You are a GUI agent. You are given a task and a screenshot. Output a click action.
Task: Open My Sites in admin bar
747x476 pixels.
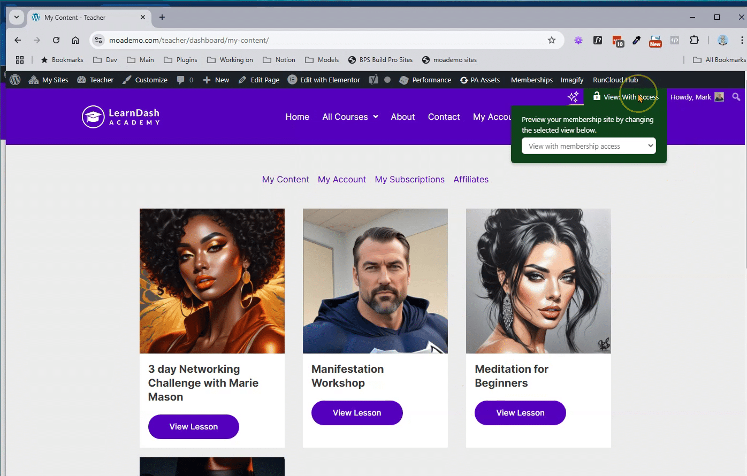click(48, 80)
